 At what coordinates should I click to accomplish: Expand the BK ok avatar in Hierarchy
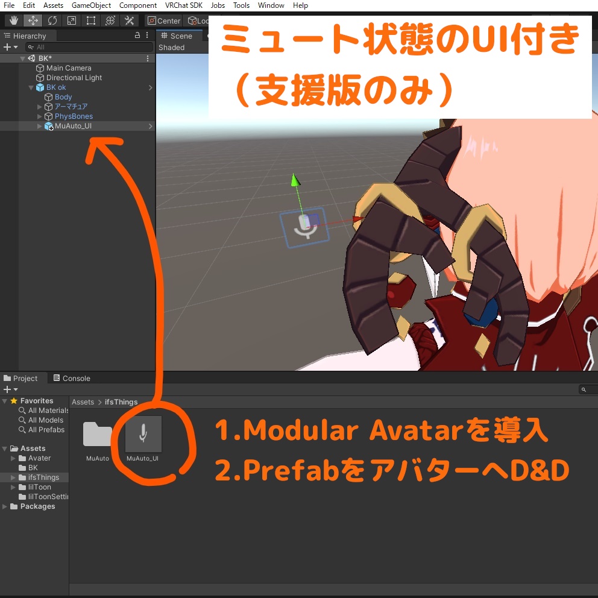pyautogui.click(x=31, y=87)
